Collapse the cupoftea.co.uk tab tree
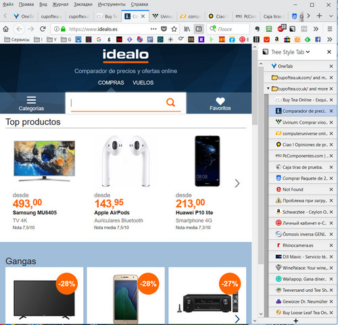The width and height of the screenshot is (338, 325). (268, 89)
